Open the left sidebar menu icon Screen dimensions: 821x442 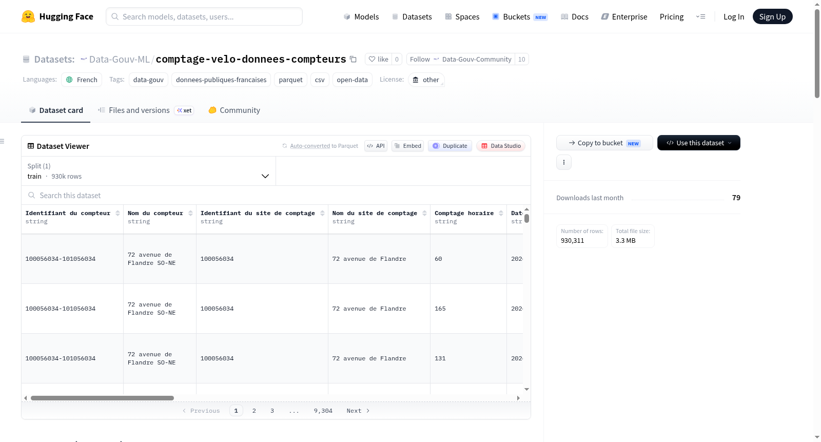tap(2, 141)
